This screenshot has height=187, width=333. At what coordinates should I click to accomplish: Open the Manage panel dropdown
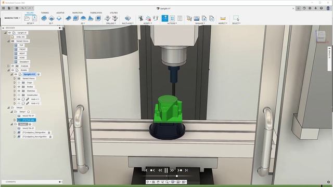200,23
